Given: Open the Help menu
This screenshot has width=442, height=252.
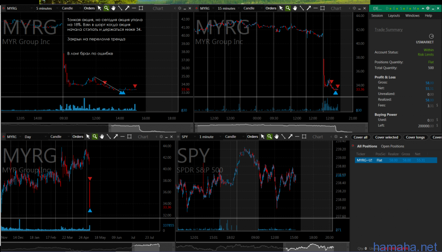Looking at the screenshot, I should pyautogui.click(x=428, y=16).
